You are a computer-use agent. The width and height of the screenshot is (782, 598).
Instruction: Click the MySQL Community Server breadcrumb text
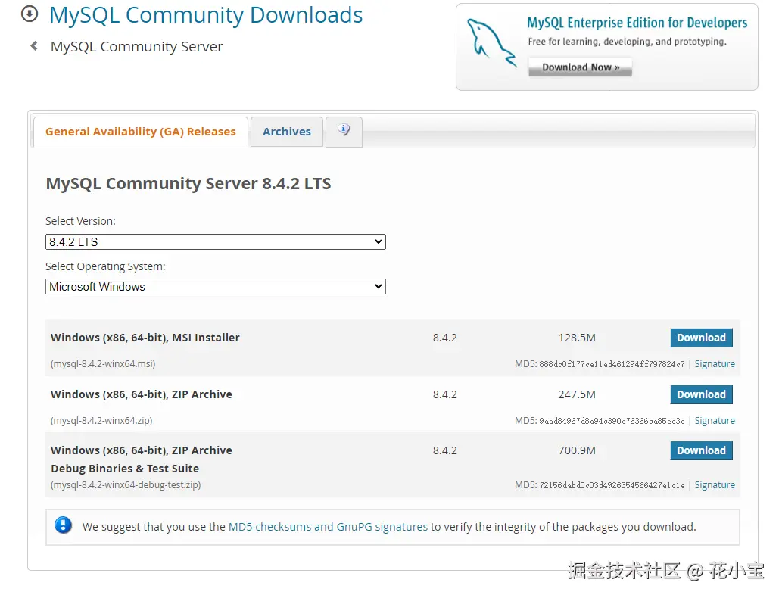click(x=137, y=46)
